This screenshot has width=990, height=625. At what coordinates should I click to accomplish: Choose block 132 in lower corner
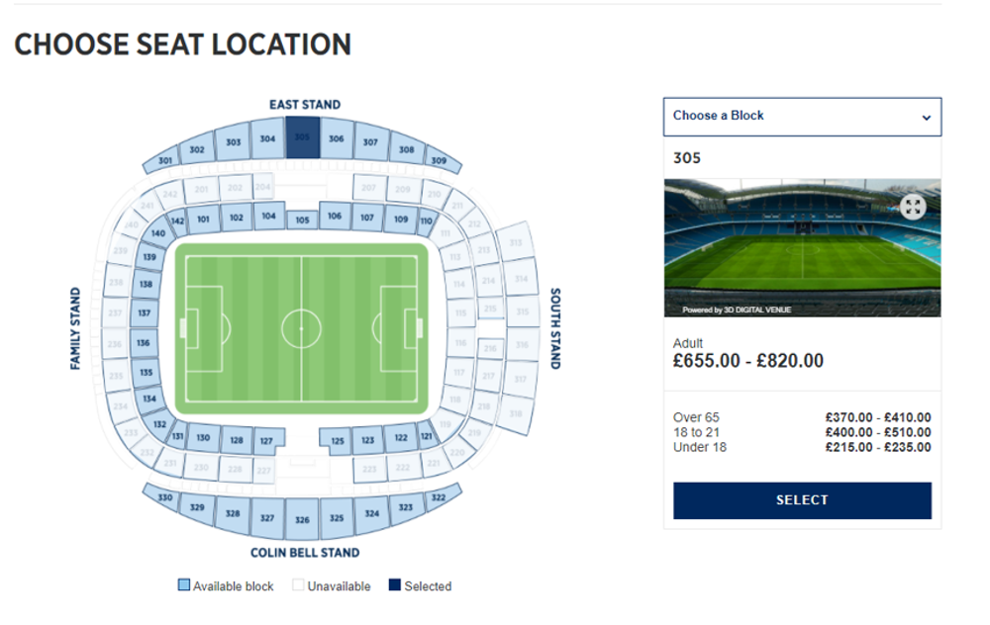pyautogui.click(x=160, y=424)
